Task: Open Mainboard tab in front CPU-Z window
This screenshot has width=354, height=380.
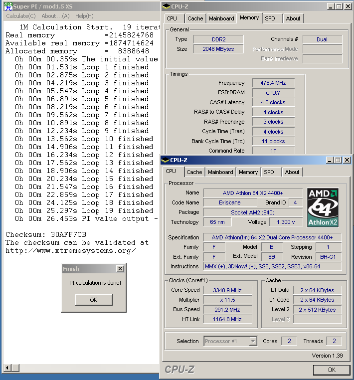Action: [x=220, y=172]
